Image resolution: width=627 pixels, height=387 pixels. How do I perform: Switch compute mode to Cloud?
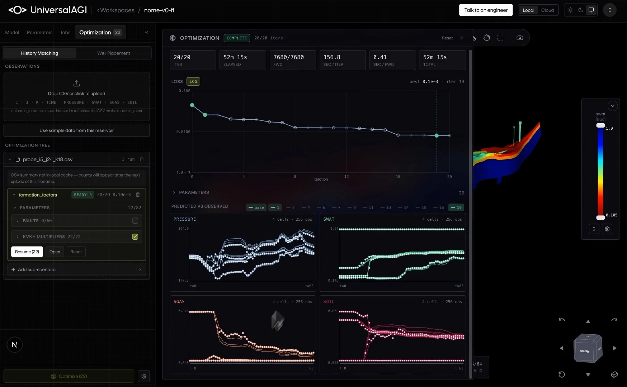coord(547,10)
